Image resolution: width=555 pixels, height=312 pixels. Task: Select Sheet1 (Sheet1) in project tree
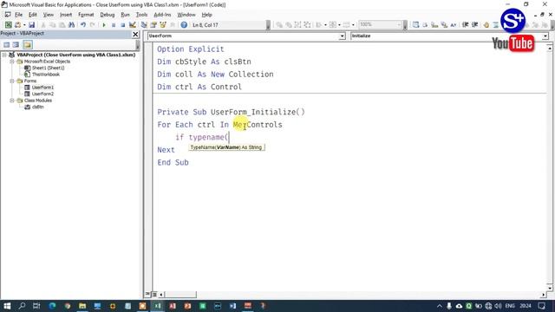[49, 68]
